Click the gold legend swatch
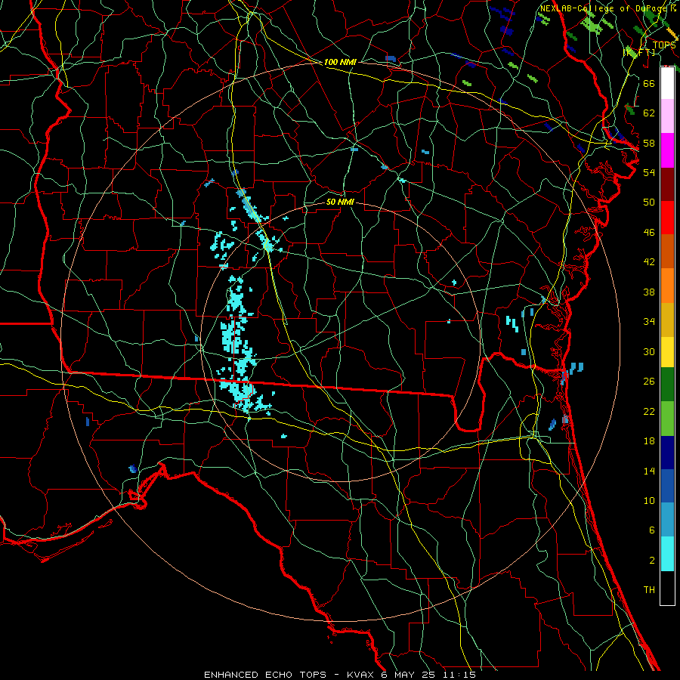 [x=667, y=319]
